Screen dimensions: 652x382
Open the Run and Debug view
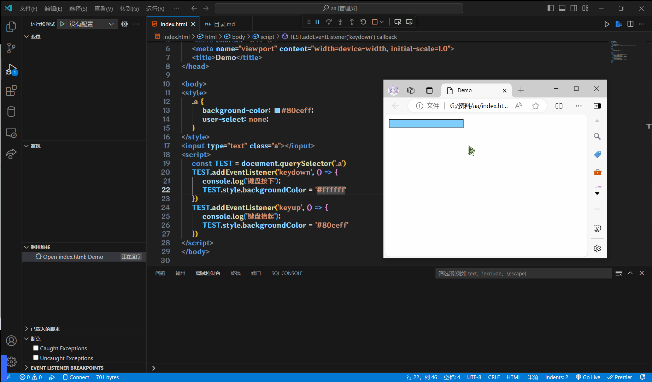coord(11,69)
